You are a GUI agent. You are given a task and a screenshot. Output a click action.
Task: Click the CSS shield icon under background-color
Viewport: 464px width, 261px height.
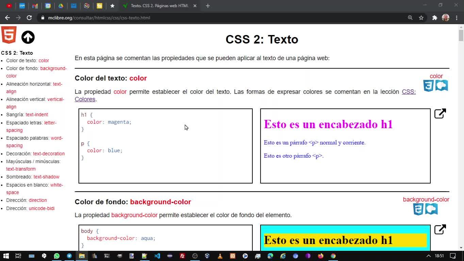point(418,209)
